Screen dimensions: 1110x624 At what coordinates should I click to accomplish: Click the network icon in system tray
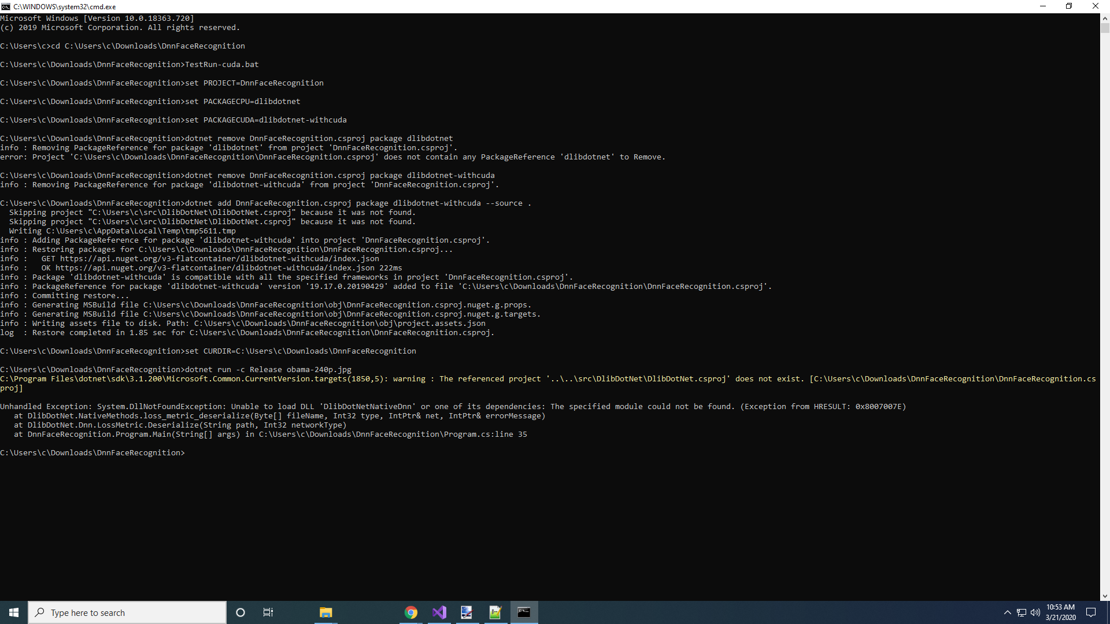click(x=1020, y=612)
